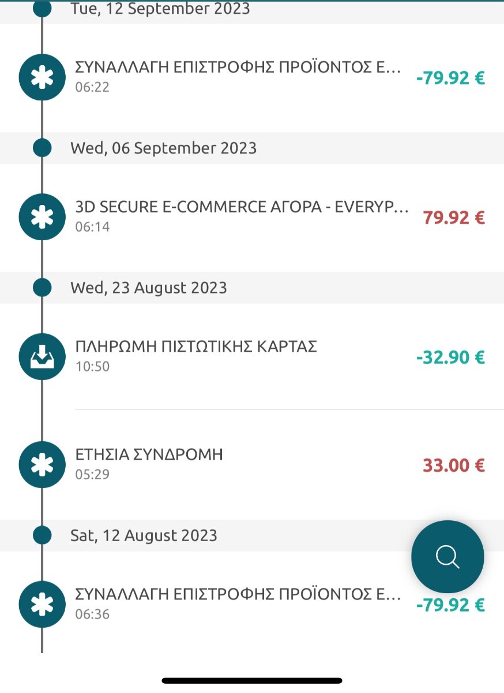Tap asterisk icon of the 06:36 refund transaction
This screenshot has height=693, width=504.
click(42, 605)
